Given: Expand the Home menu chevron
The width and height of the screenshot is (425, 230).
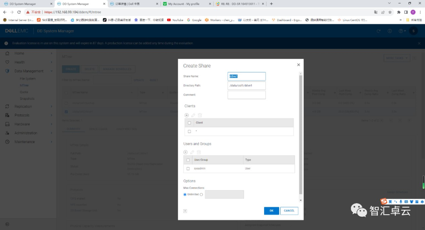Looking at the screenshot, I should (52, 53).
